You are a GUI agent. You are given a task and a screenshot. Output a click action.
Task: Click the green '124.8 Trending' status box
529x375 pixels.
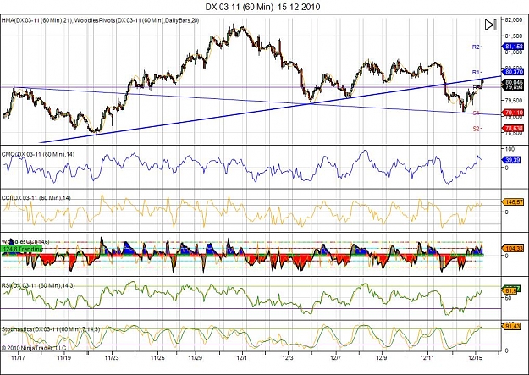[x=22, y=249]
